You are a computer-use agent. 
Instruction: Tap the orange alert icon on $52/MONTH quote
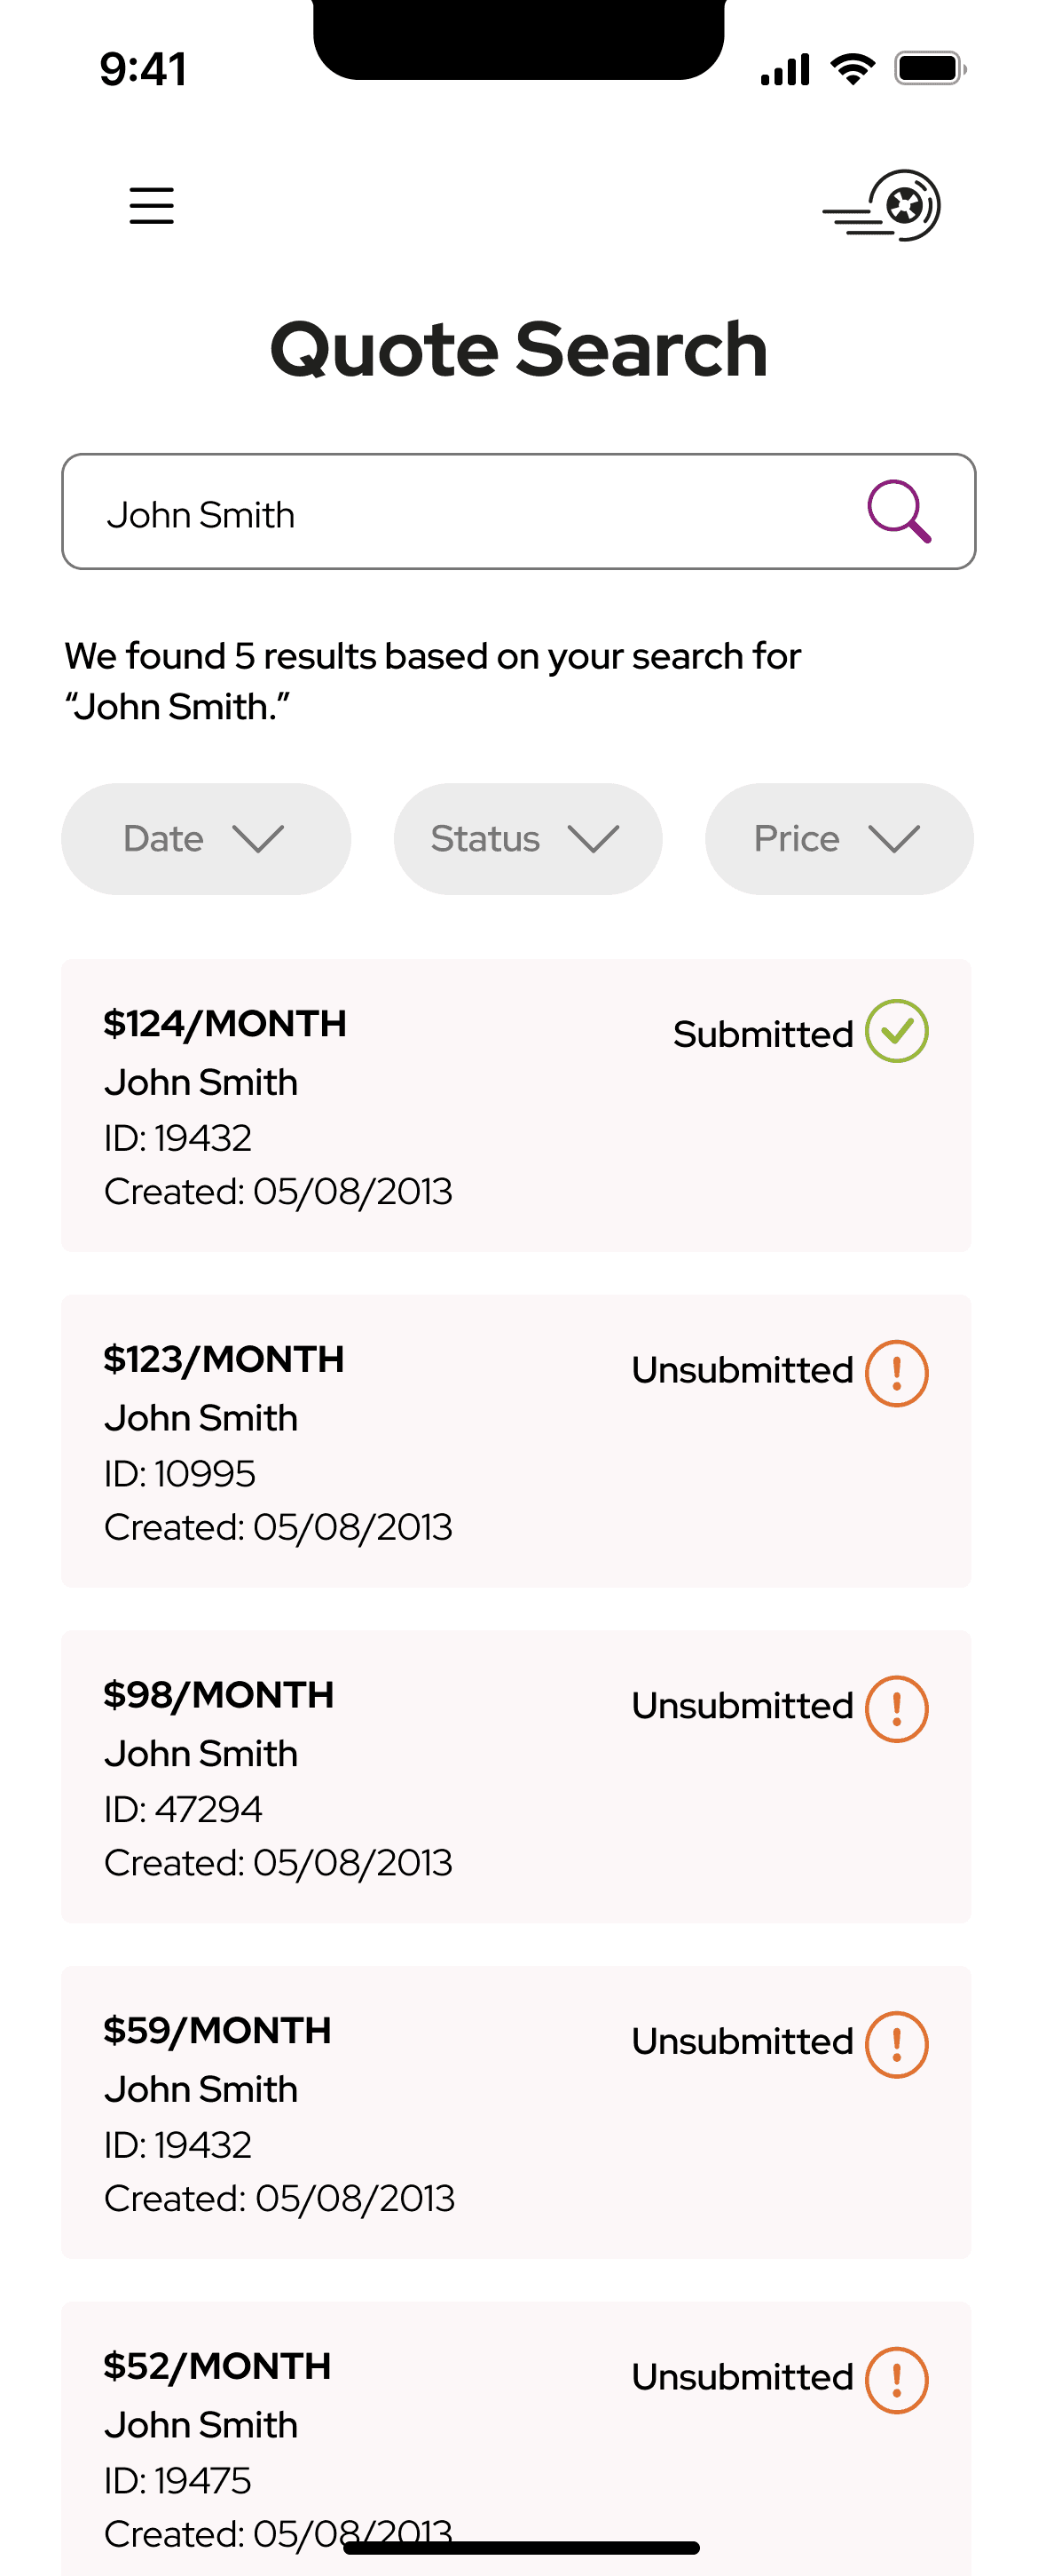896,2381
